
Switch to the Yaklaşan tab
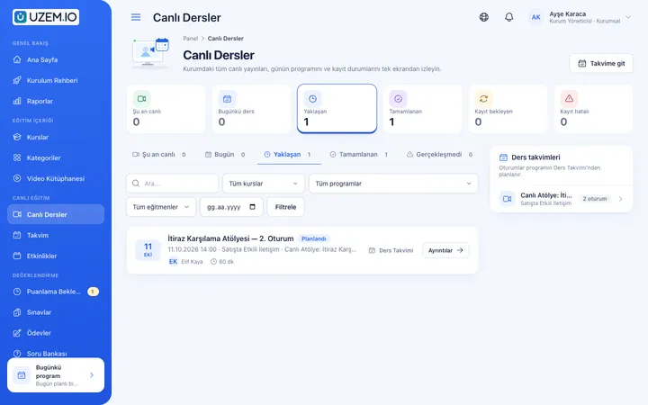(289, 154)
